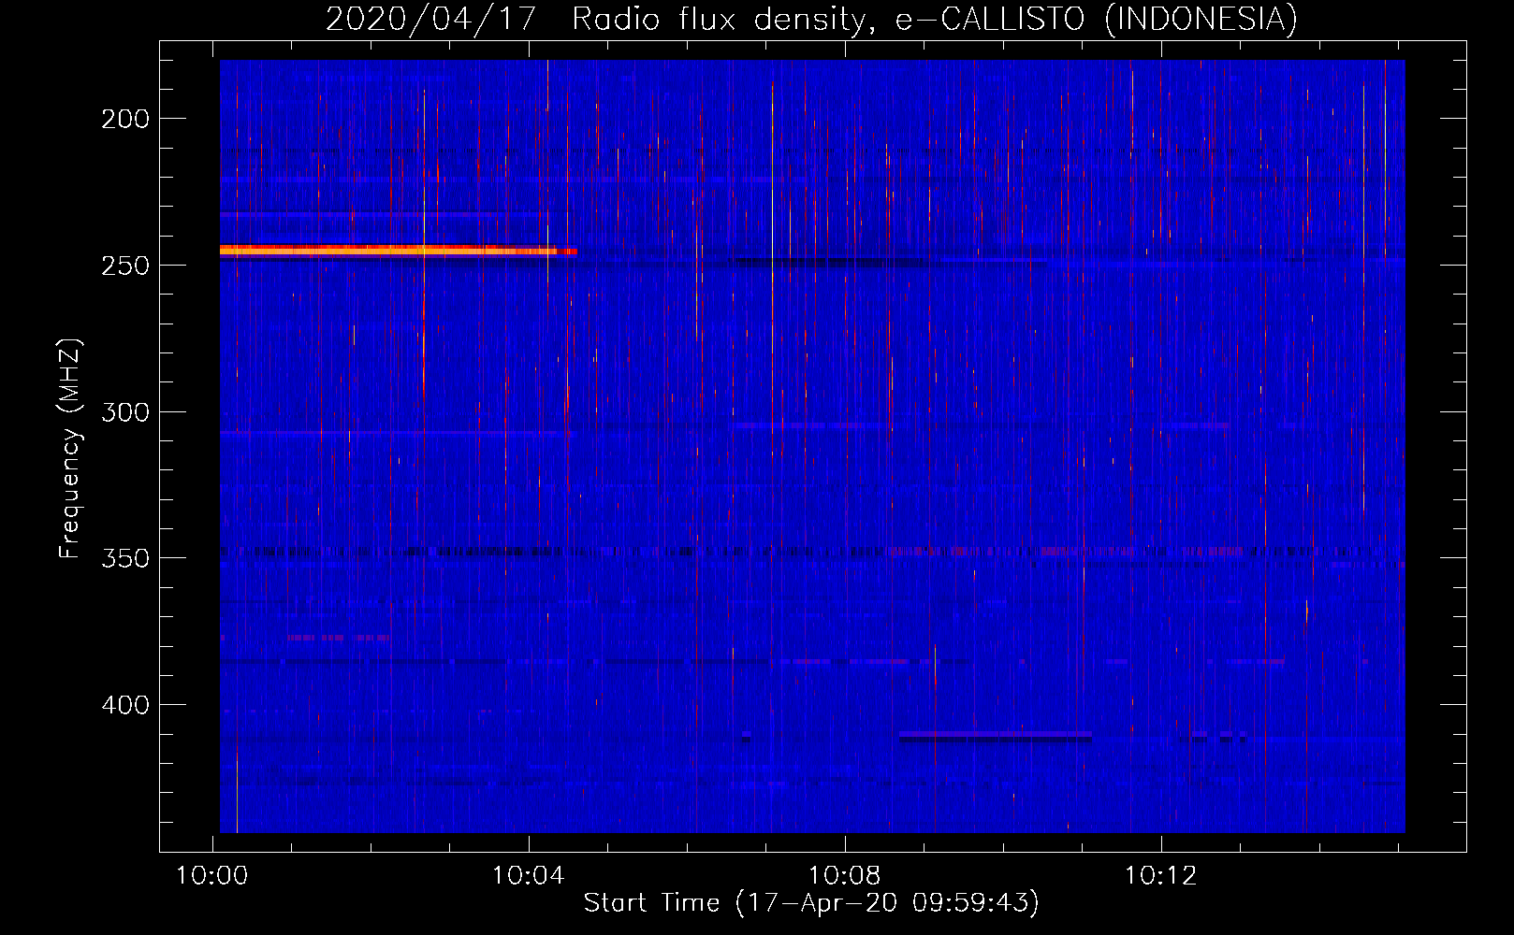
Task: Click the '400' frequency tick label
Action: [125, 705]
